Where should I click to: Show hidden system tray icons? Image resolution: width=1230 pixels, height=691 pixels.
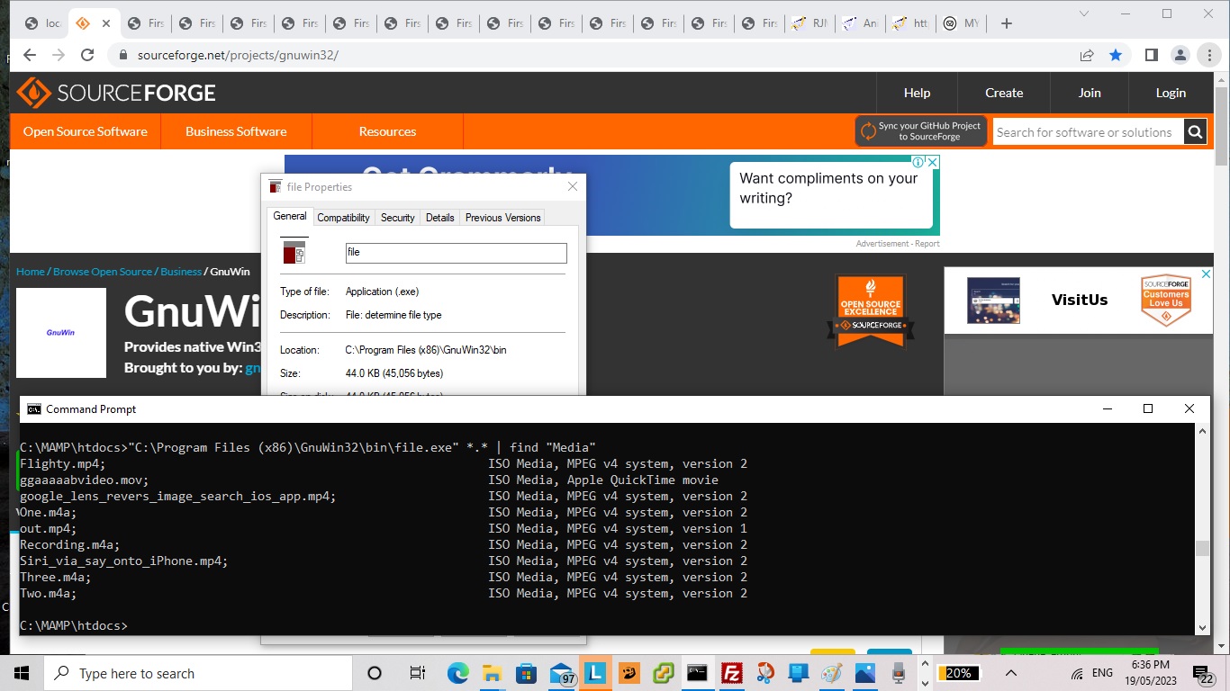pos(1011,673)
